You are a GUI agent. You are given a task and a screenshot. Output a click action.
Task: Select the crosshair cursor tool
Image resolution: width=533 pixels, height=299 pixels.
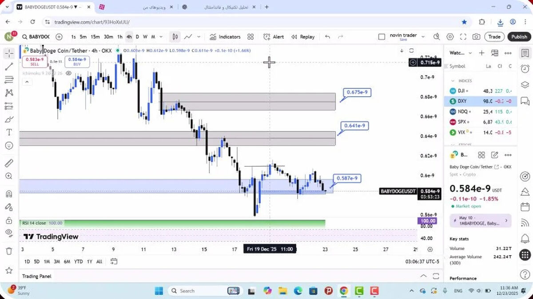pyautogui.click(x=9, y=54)
